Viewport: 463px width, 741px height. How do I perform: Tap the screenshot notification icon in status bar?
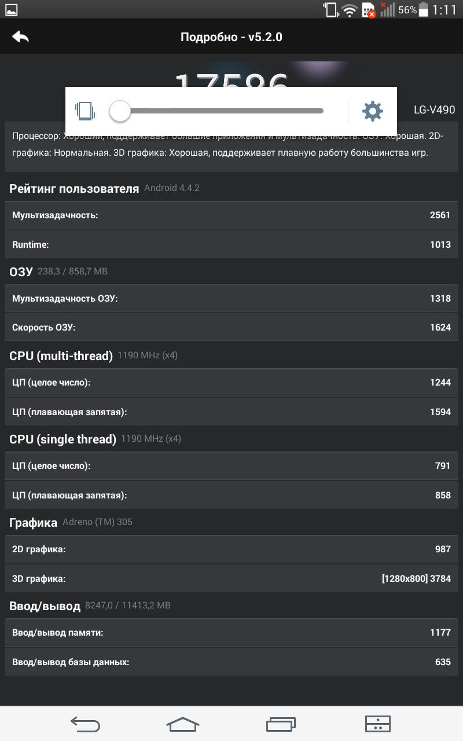click(11, 10)
